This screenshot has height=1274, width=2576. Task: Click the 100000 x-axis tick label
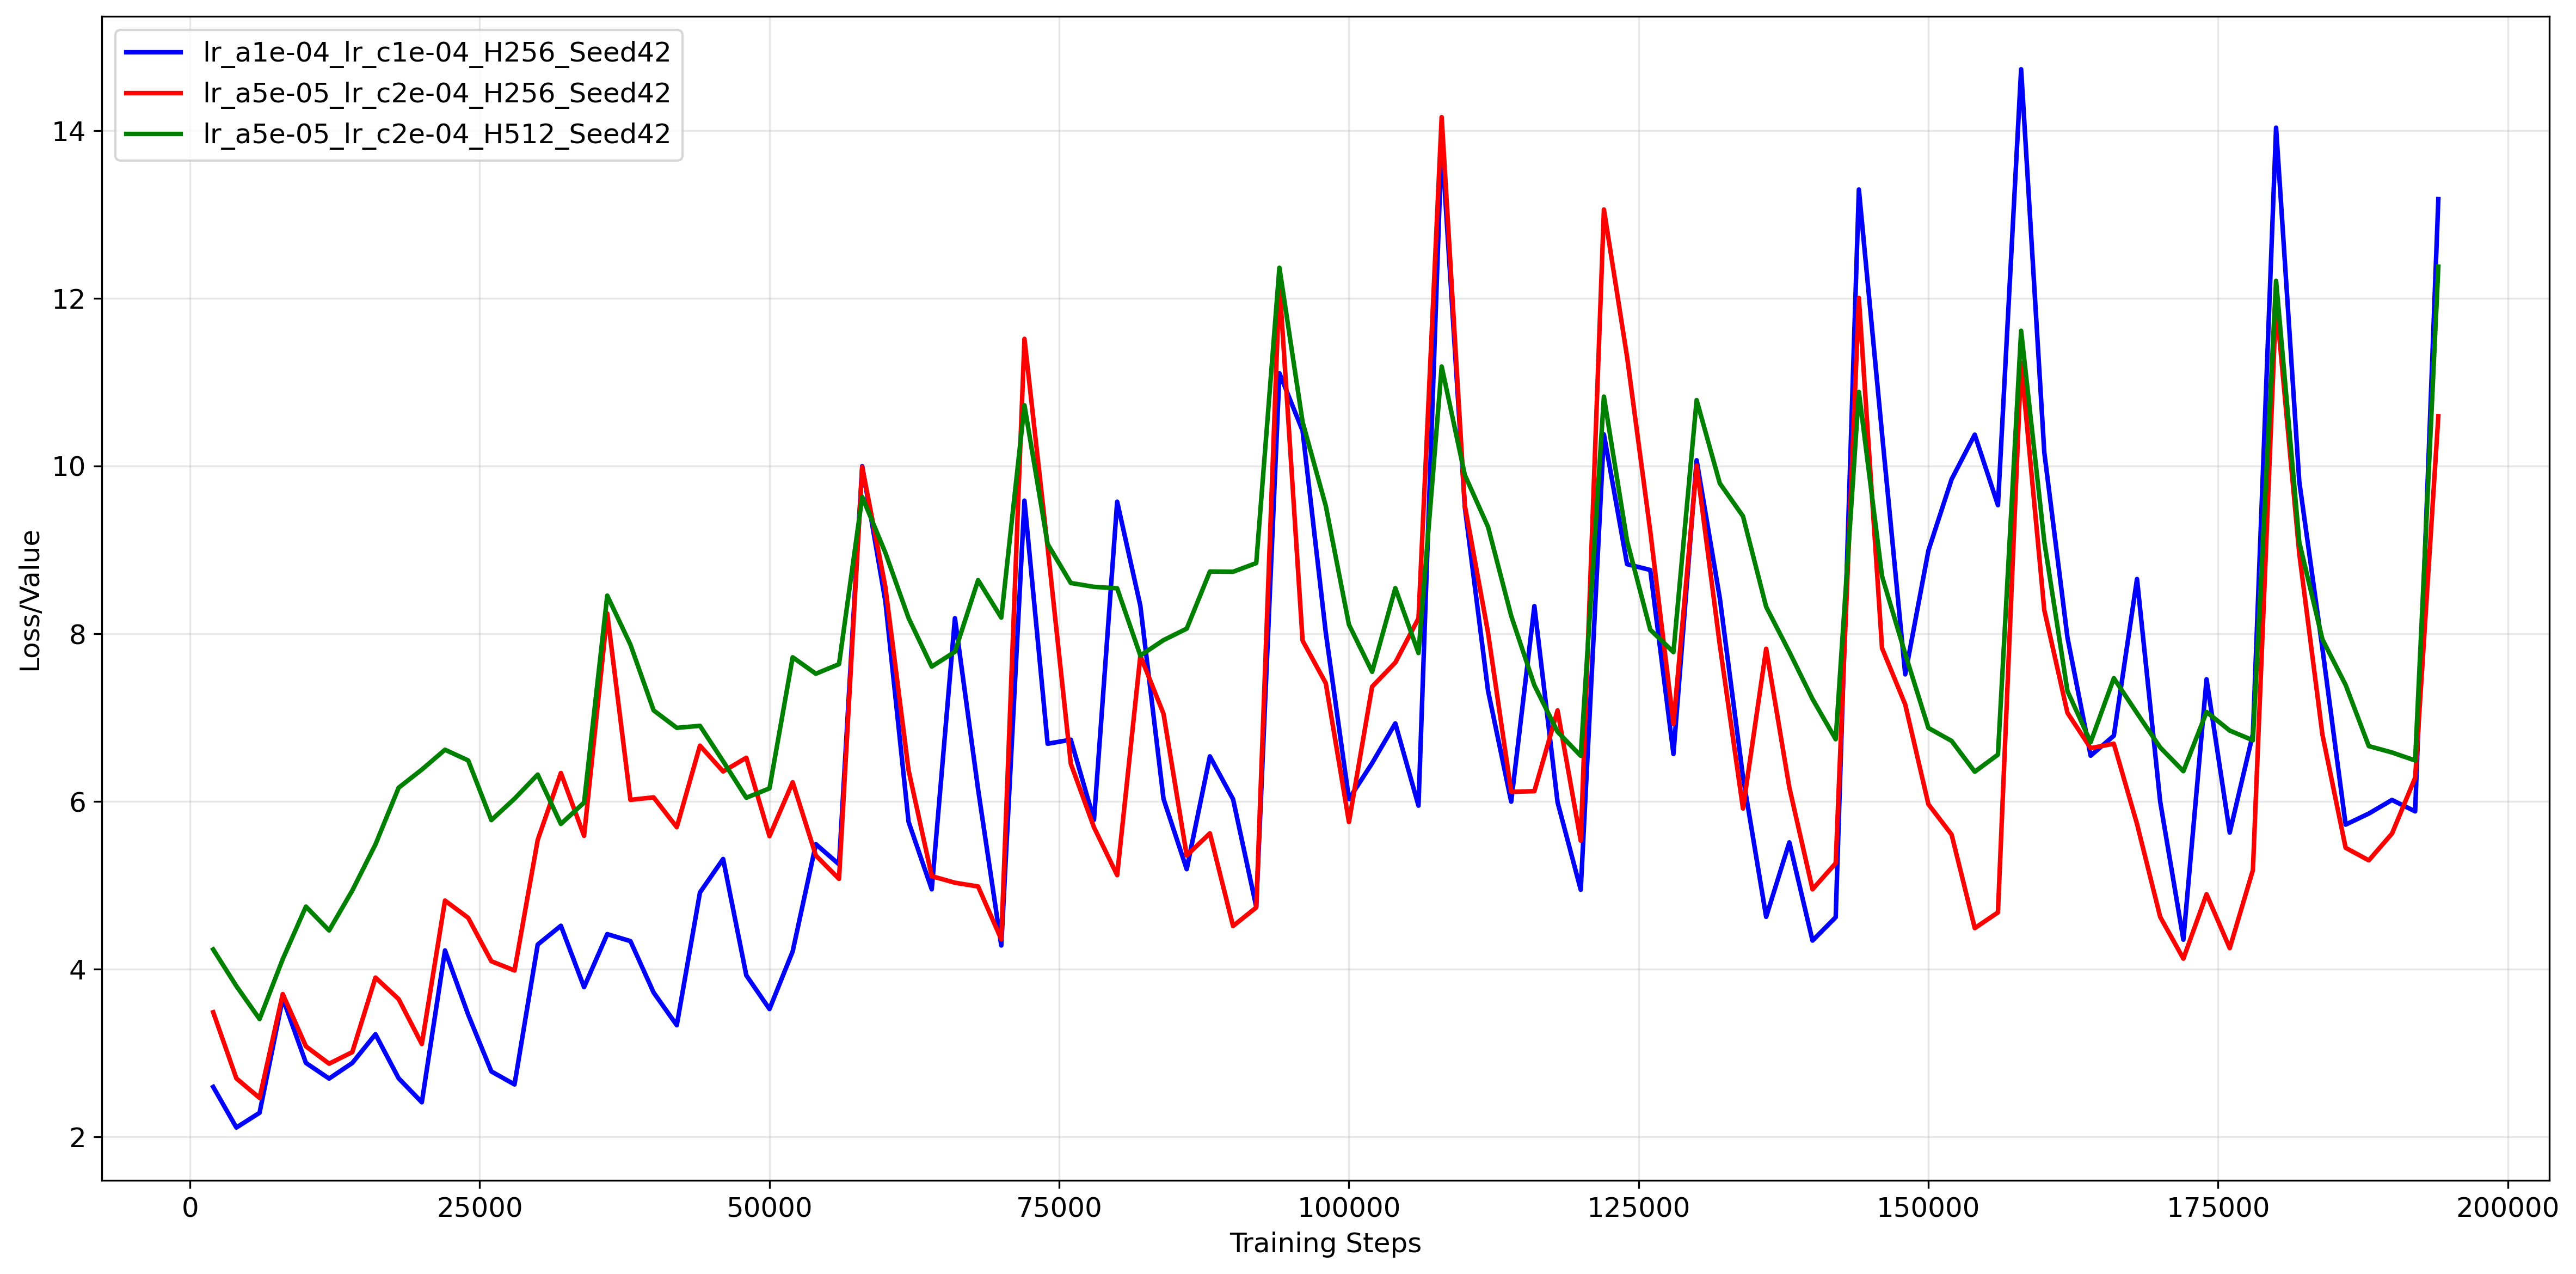click(1348, 1208)
